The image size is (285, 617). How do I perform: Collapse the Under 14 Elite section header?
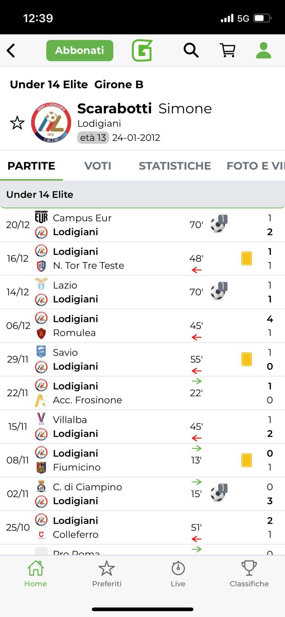142,194
